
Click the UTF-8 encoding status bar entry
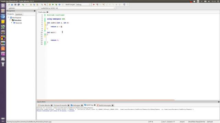[151, 122]
